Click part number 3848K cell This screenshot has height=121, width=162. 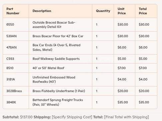tap(16, 102)
